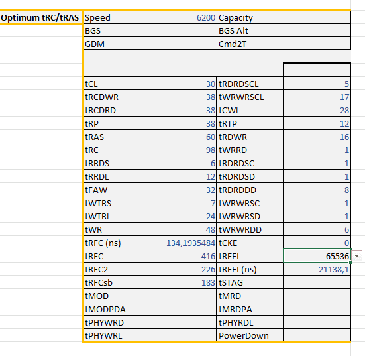Select the tRFC2 value 226
The image size is (365, 356).
183,269
